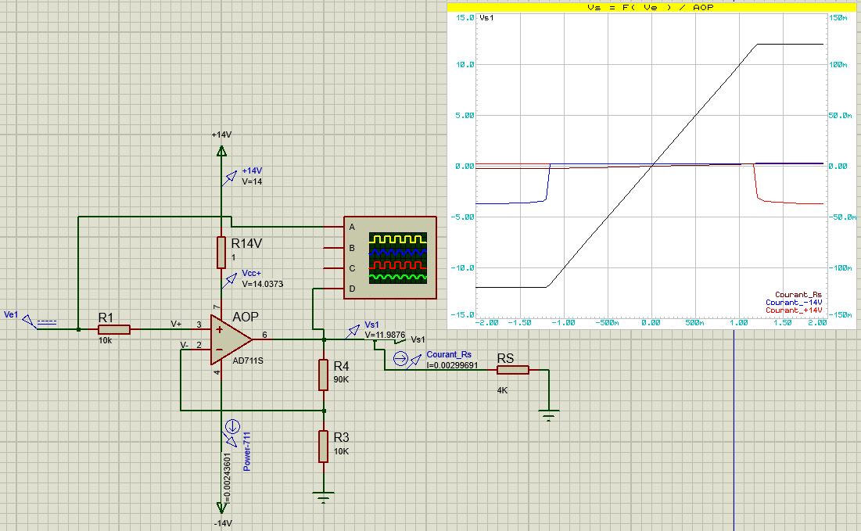This screenshot has height=531, width=861.
Task: Select the RS 4K load resistor
Action: [513, 370]
